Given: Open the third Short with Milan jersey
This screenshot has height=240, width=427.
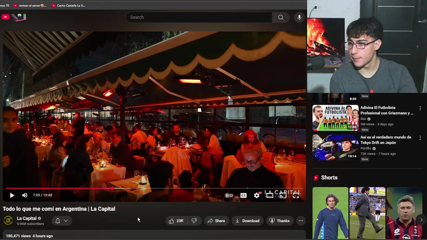Looking at the screenshot, I should click(x=404, y=213).
